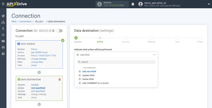Click the Actions info icon
Screen dimensions: 212x108
[100, 4]
